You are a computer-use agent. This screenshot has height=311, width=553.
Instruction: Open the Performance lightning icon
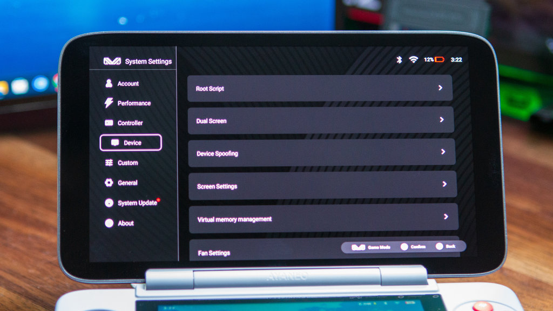110,103
